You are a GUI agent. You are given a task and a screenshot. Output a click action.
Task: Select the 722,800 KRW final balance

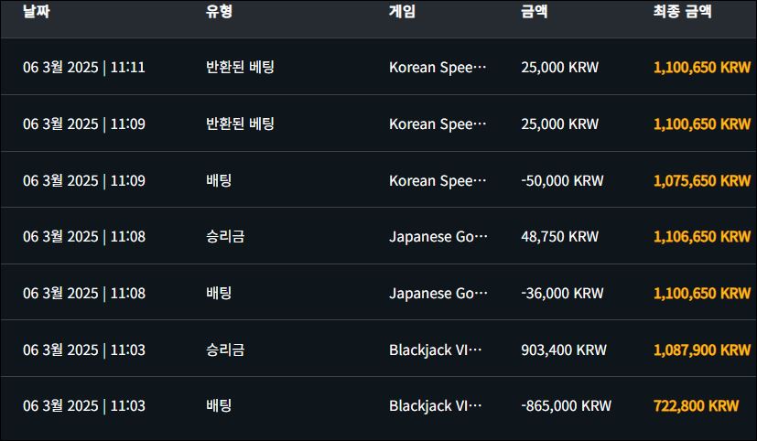(x=696, y=405)
